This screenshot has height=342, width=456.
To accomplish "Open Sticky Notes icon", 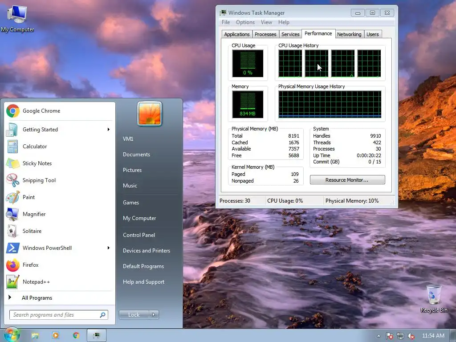I will 13,163.
